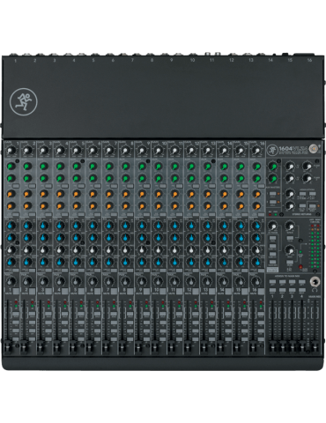The width and height of the screenshot is (326, 423).
Task: Click the channel 11 pan knob
Action: (174, 281)
